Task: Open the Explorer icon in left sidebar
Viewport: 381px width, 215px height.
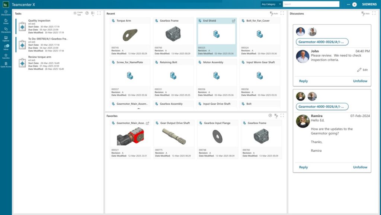Action: (x=6, y=38)
